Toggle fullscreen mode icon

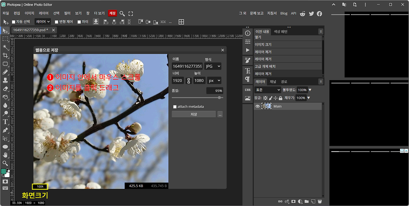(x=131, y=13)
